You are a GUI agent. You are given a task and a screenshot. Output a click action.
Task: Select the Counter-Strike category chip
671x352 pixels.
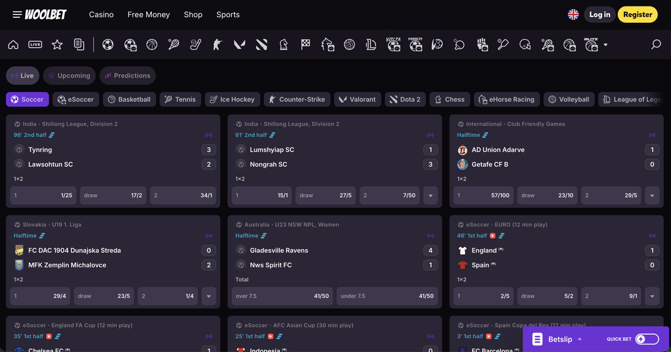pos(297,100)
